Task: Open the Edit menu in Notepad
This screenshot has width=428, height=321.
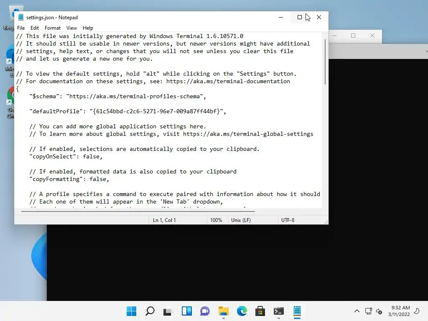Action: pos(35,28)
